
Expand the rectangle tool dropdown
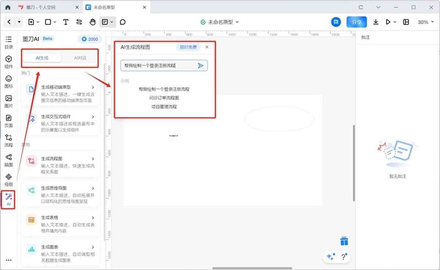coord(55,22)
